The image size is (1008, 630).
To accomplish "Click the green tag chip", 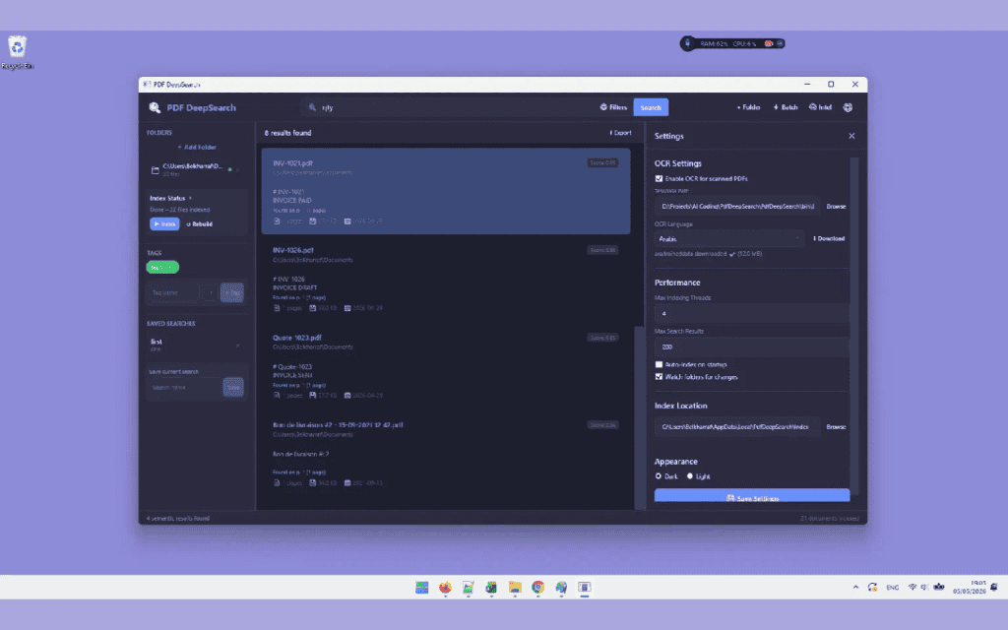I will [162, 268].
